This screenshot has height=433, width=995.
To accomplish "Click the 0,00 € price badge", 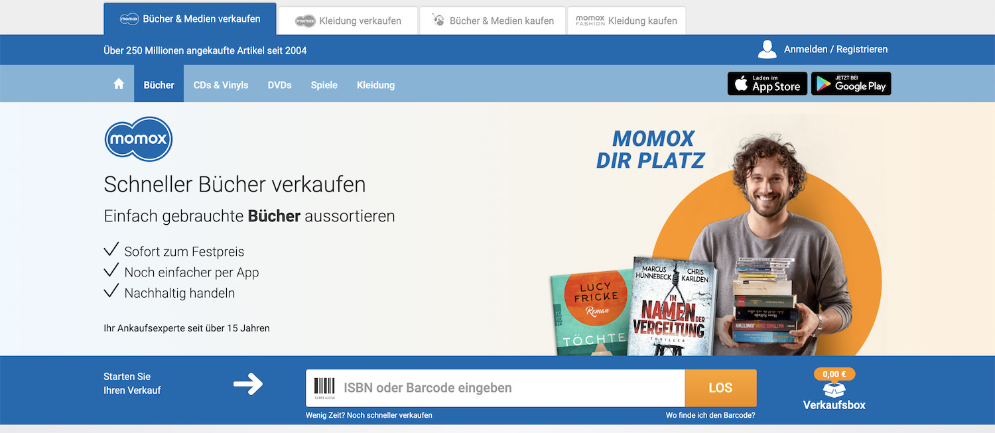I will [x=834, y=374].
